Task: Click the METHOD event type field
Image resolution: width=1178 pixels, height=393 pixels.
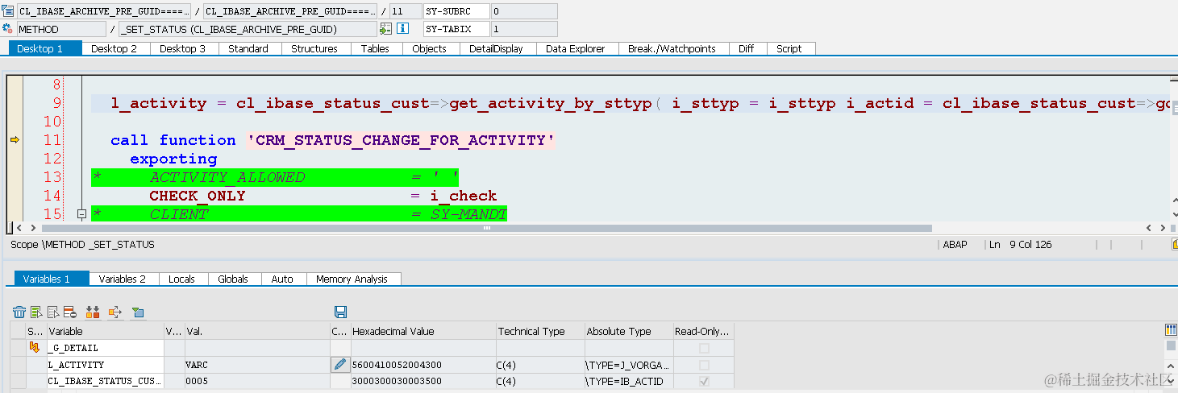Action: click(x=61, y=29)
